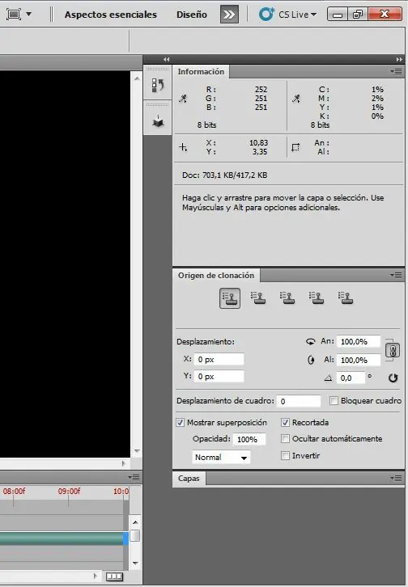This screenshot has width=408, height=587.
Task: Open the Capas panel options menu
Action: [396, 478]
